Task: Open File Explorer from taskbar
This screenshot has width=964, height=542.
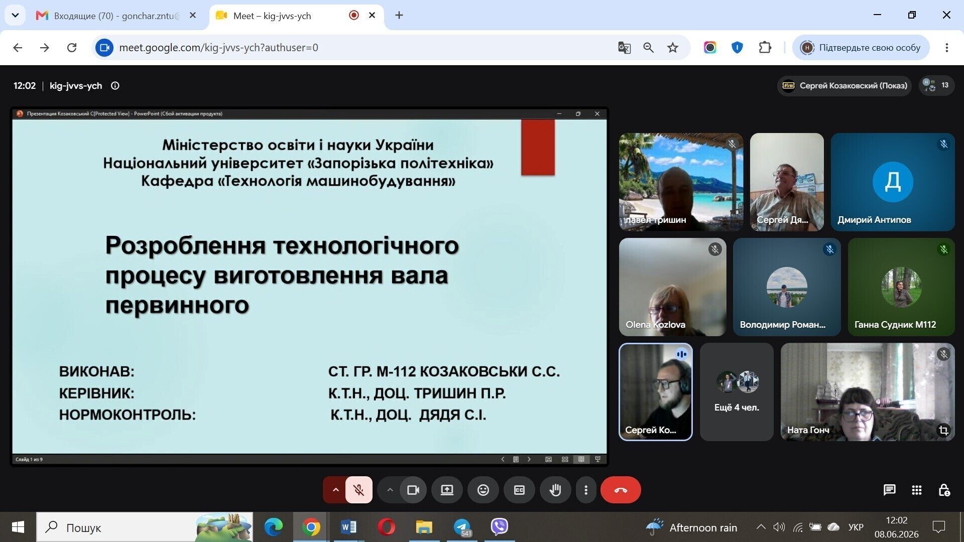Action: 424,527
